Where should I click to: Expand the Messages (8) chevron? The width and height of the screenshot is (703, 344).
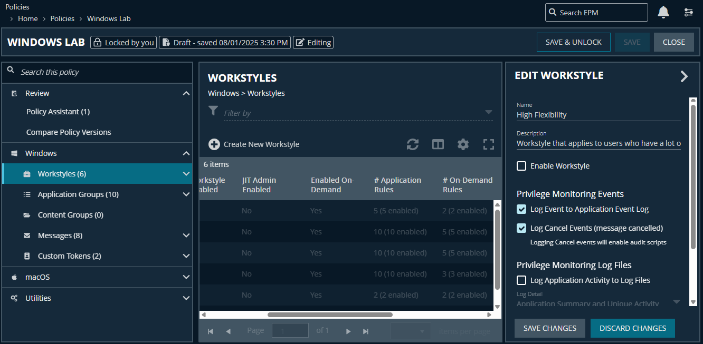(x=186, y=235)
